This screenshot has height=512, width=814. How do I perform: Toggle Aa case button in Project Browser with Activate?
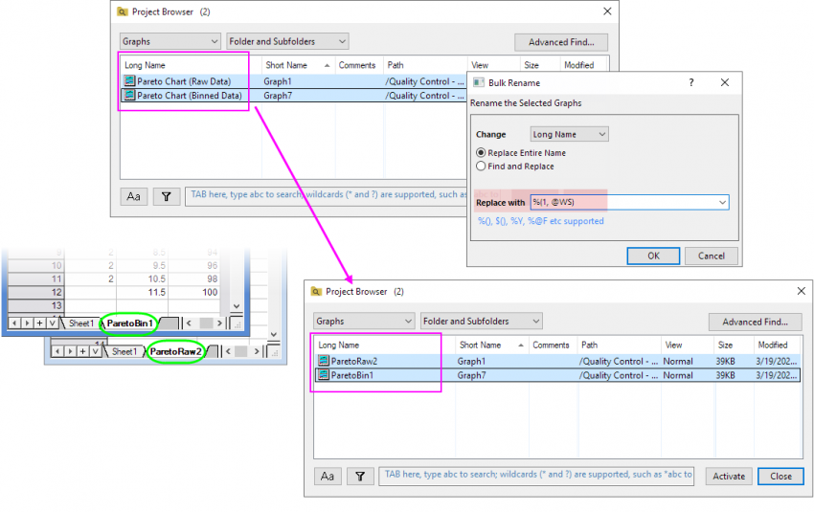click(x=328, y=476)
